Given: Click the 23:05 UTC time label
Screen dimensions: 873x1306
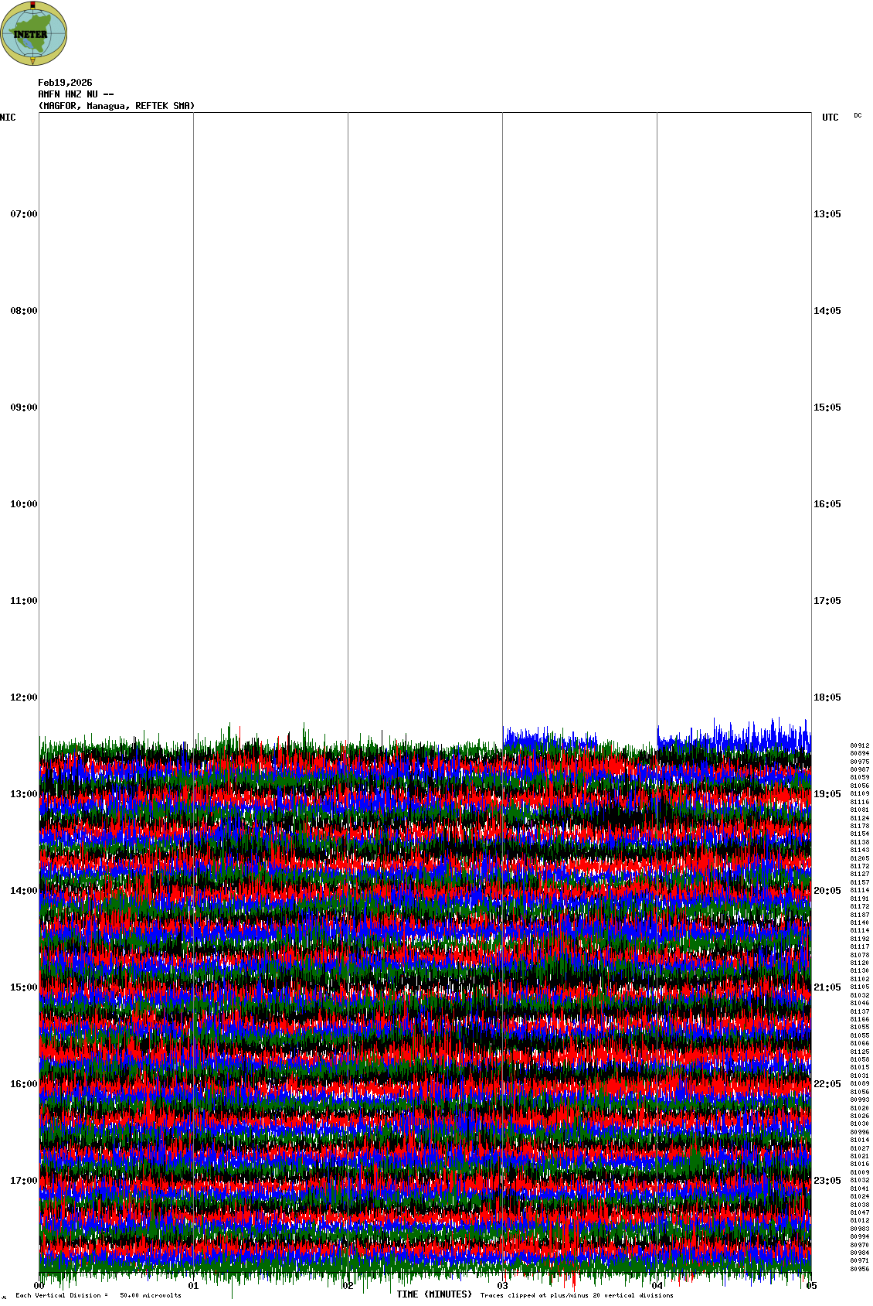Looking at the screenshot, I should tap(827, 1181).
